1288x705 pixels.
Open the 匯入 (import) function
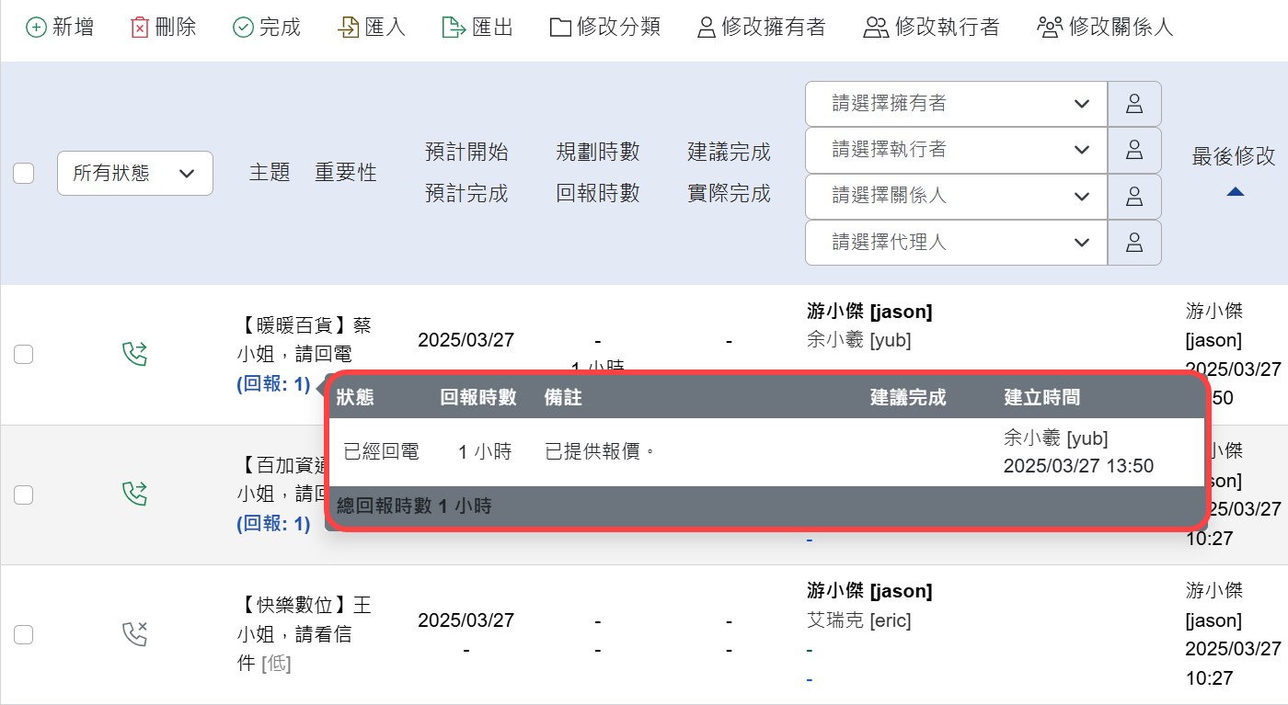[373, 28]
